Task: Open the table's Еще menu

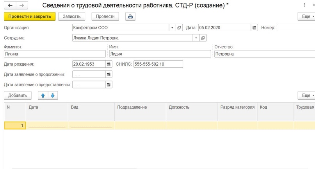Action: pyautogui.click(x=306, y=95)
